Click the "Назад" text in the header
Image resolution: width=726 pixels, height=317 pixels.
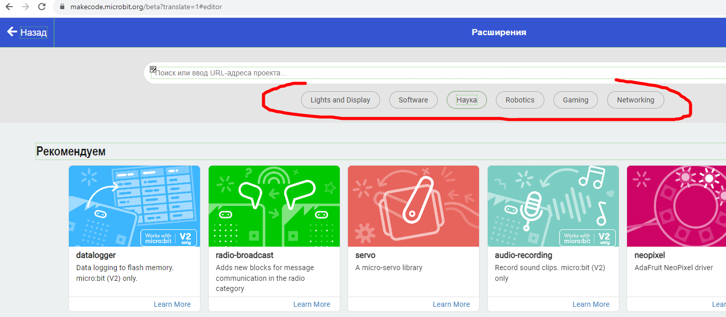tap(34, 32)
